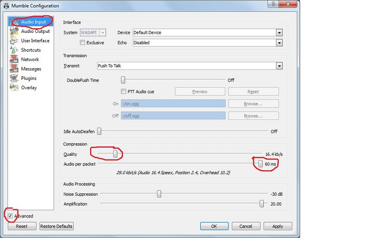Viewport: 376px width, 238px height.
Task: Enable the Exclusive checkbox
Action: point(83,43)
